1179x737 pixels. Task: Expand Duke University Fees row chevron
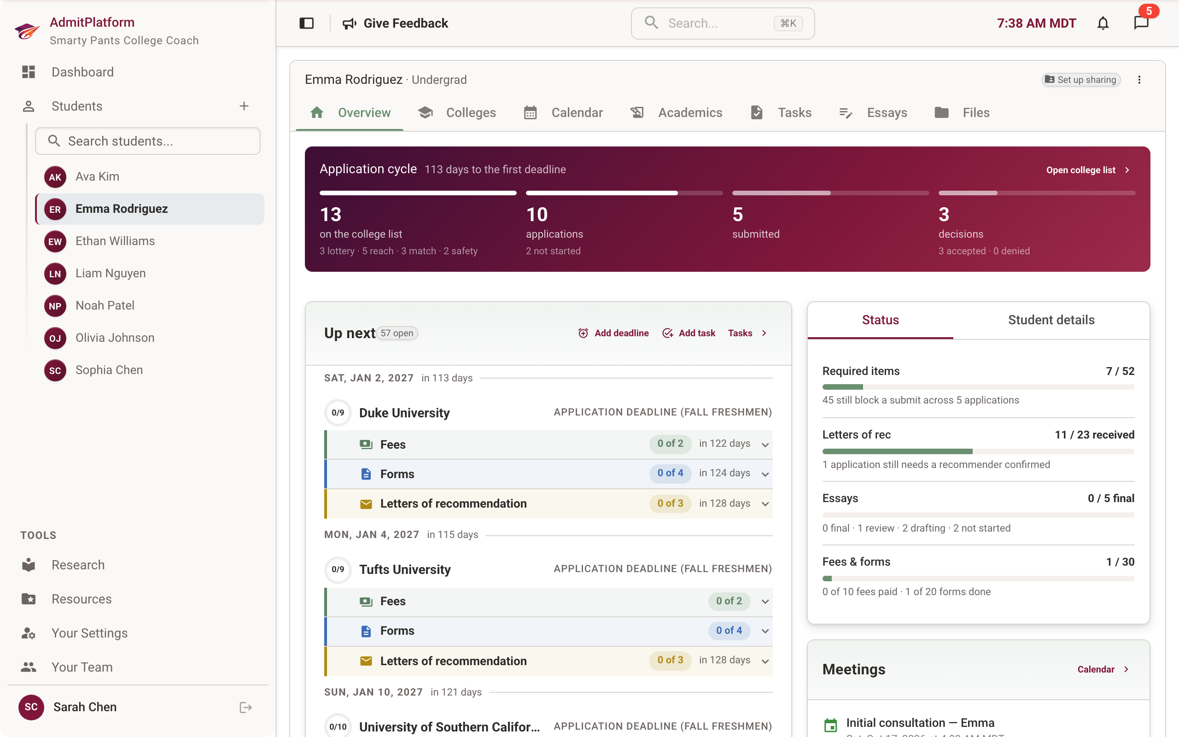[765, 444]
